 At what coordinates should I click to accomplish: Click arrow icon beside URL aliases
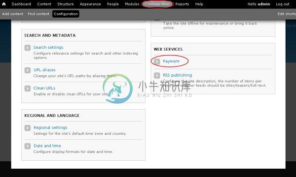(x=28, y=70)
